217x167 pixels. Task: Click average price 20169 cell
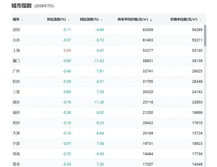click(x=148, y=133)
